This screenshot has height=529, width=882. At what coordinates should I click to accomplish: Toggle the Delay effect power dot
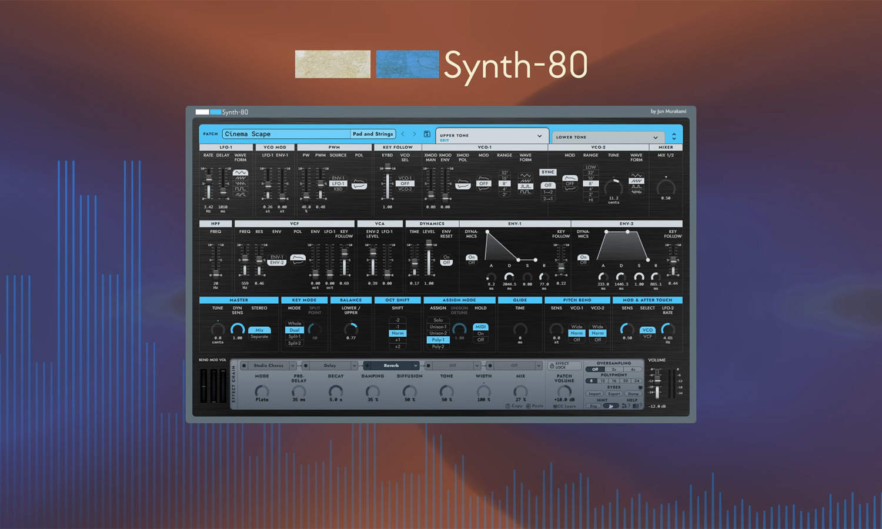305,366
